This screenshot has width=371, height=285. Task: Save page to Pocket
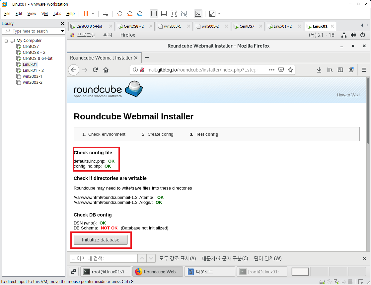[x=281, y=70]
